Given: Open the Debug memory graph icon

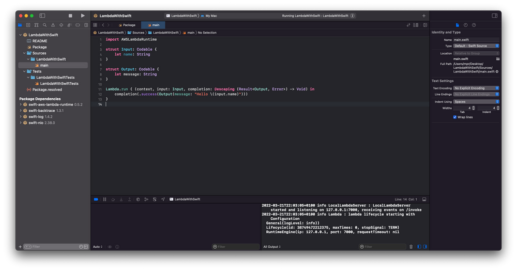Looking at the screenshot, I should [x=146, y=199].
